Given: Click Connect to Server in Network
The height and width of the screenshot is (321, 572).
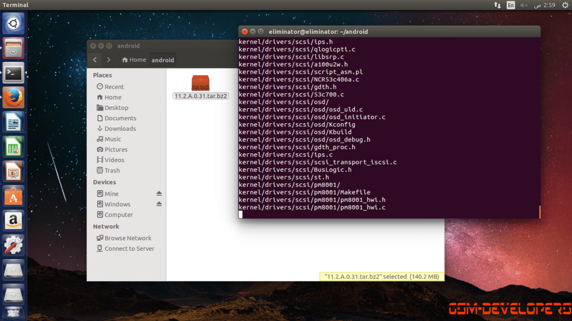Looking at the screenshot, I should (129, 249).
